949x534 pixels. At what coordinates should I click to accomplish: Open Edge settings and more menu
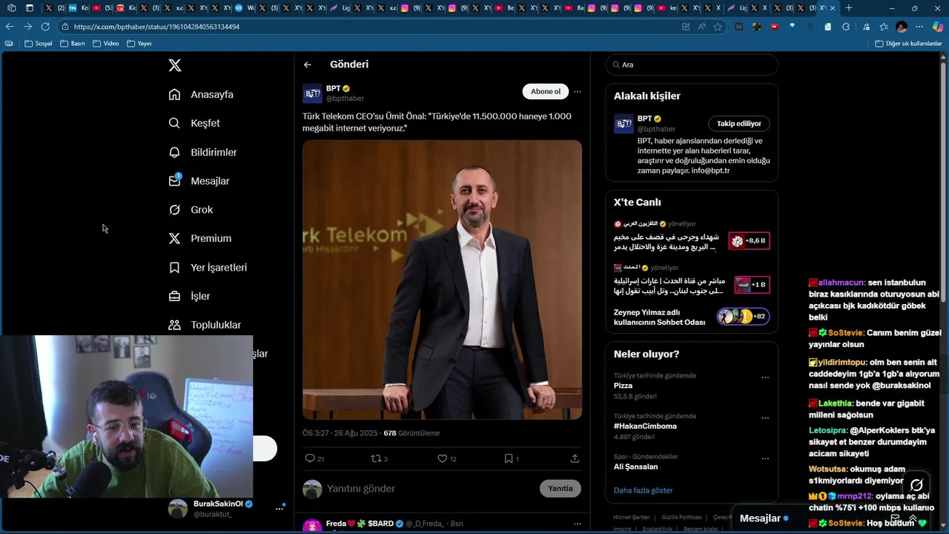coord(919,27)
